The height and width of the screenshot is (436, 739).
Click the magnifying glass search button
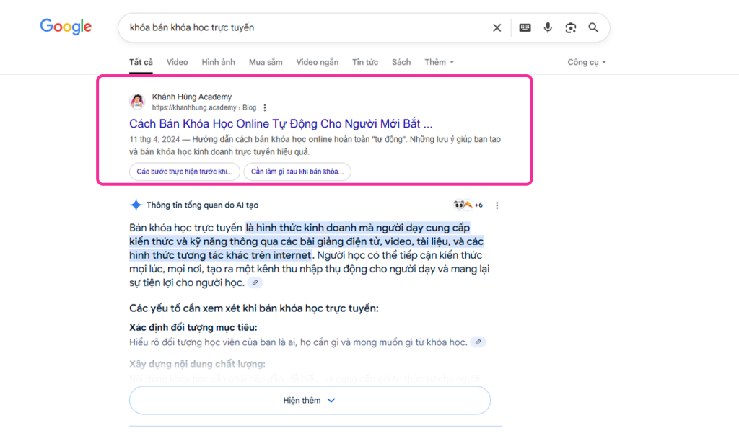click(593, 28)
